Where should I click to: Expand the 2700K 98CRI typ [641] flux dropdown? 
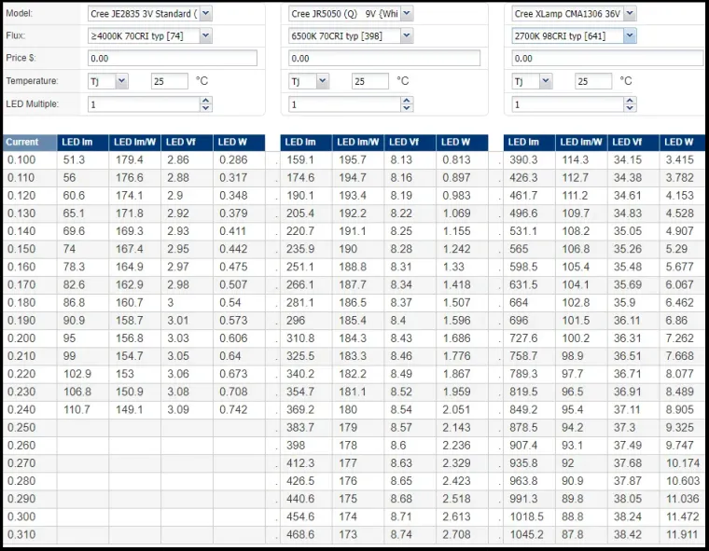(x=630, y=35)
